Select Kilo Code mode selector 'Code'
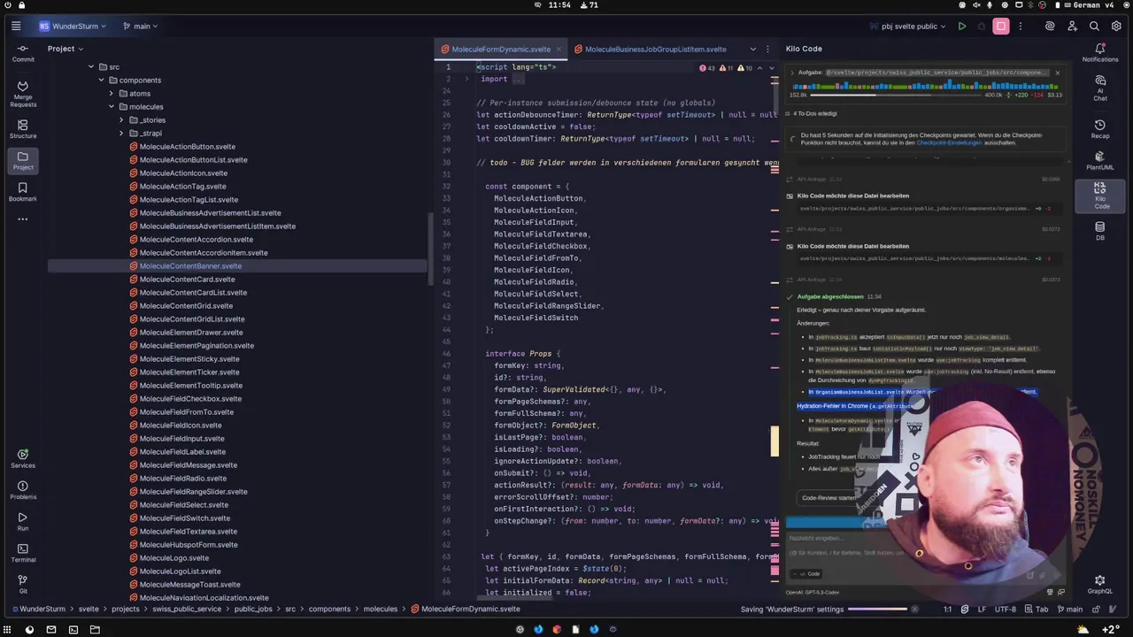 pos(807,573)
